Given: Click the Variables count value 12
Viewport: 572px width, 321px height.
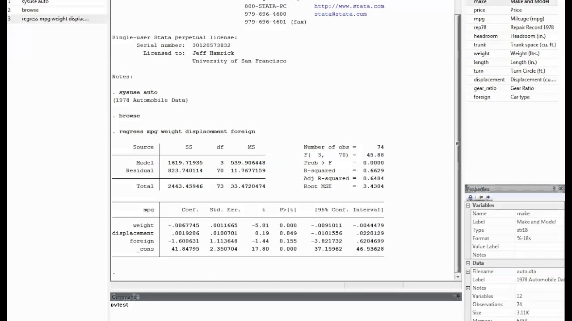Looking at the screenshot, I should (x=519, y=296).
